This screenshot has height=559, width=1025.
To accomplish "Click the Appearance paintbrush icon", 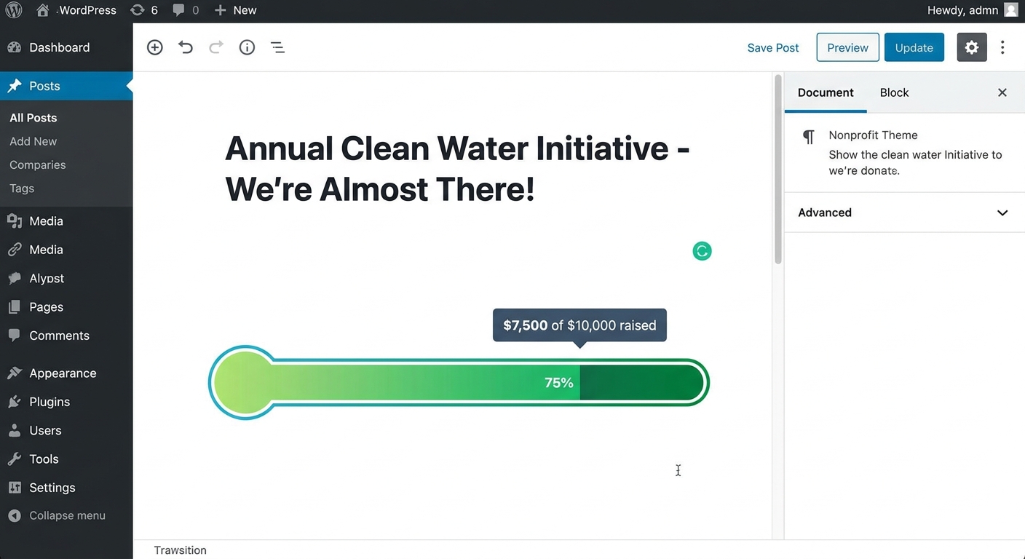I will pos(15,373).
